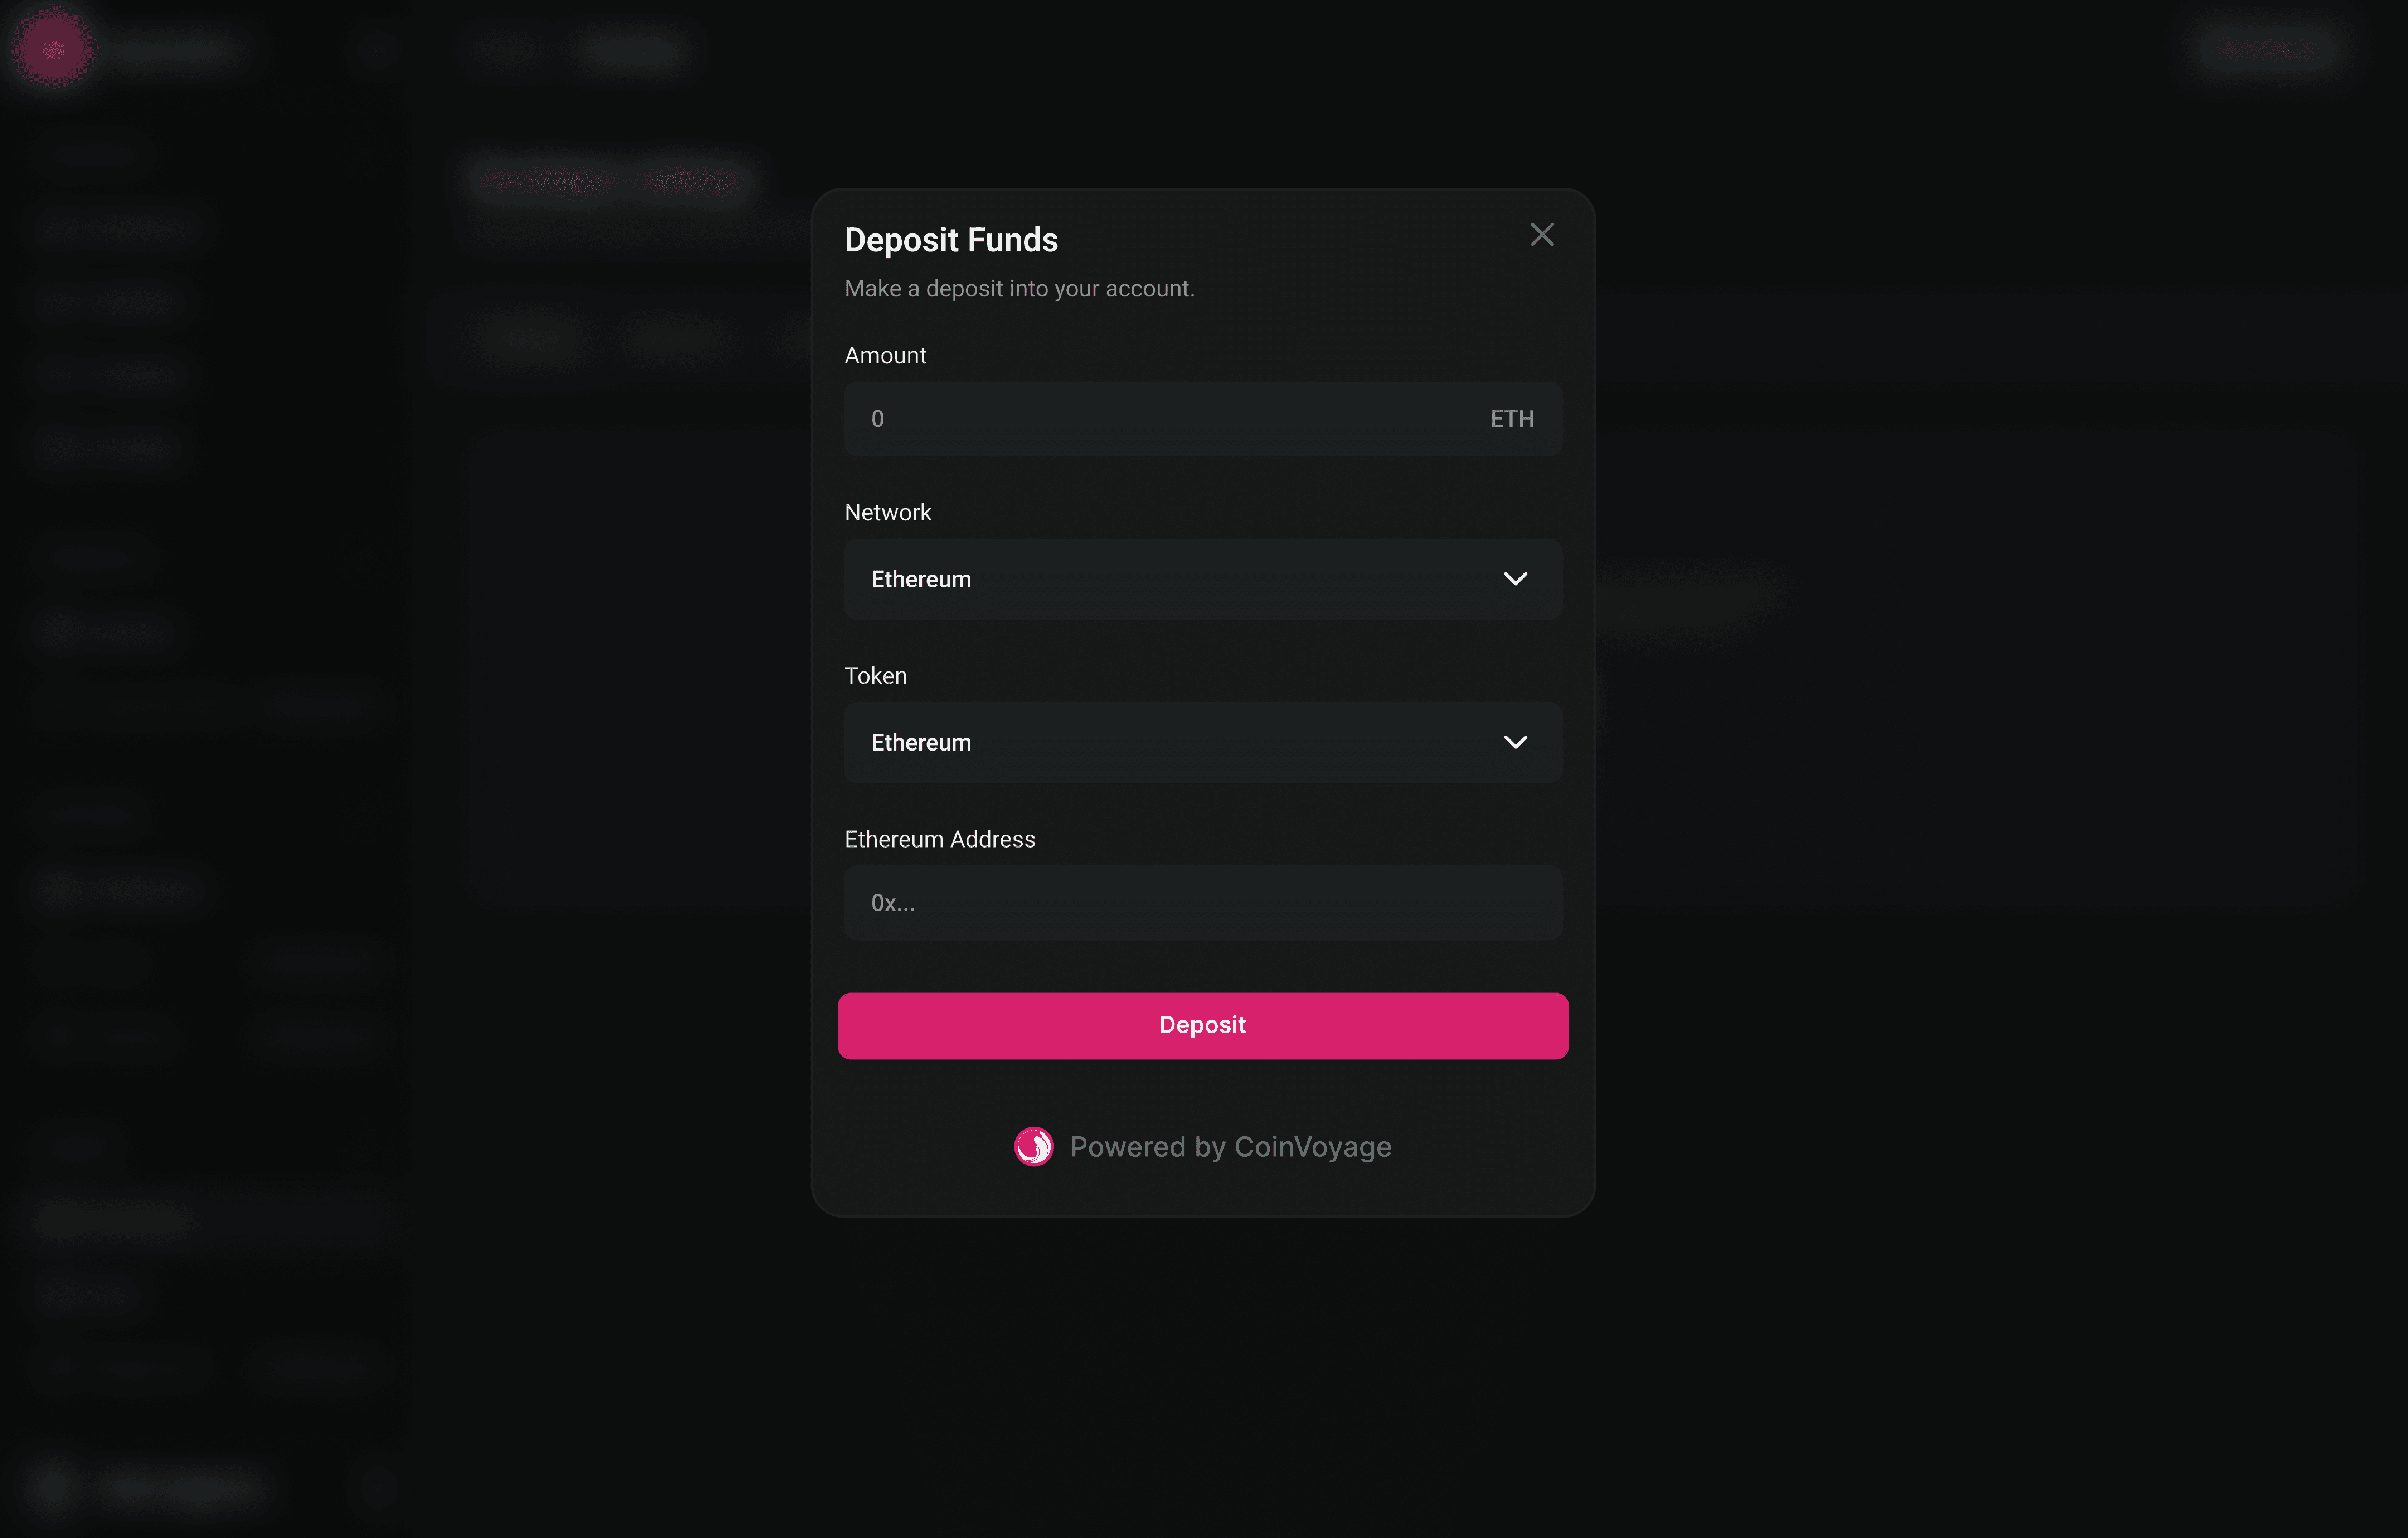2408x1538 pixels.
Task: Click the Amount field label
Action: click(885, 355)
